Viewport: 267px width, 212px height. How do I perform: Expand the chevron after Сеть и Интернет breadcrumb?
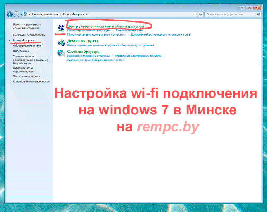click(x=87, y=14)
